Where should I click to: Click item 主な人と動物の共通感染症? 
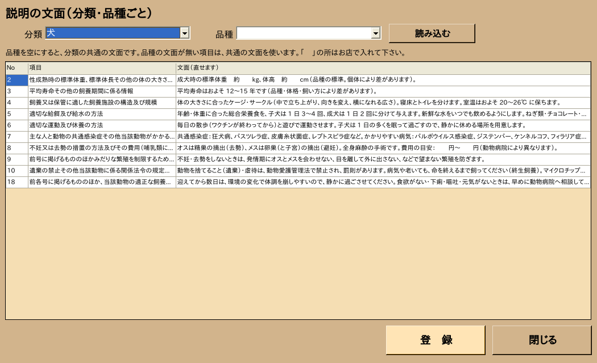pyautogui.click(x=102, y=137)
